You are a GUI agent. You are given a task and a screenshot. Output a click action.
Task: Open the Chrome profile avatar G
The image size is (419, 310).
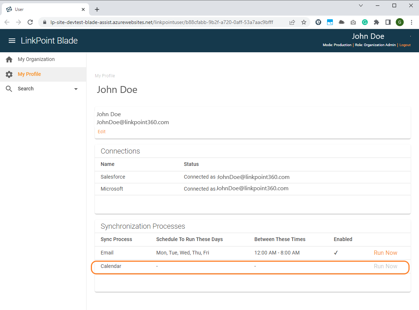click(x=400, y=22)
